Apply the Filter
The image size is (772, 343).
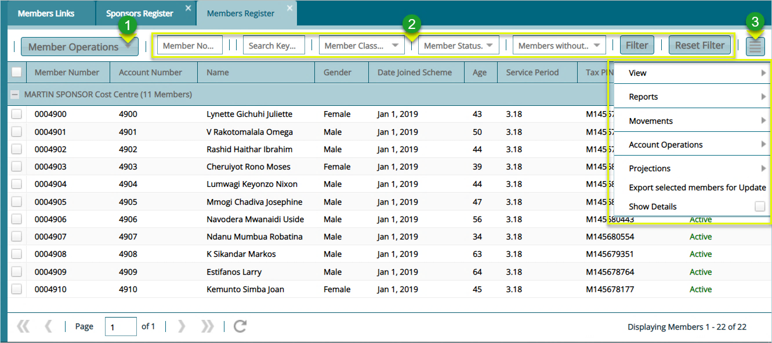636,45
